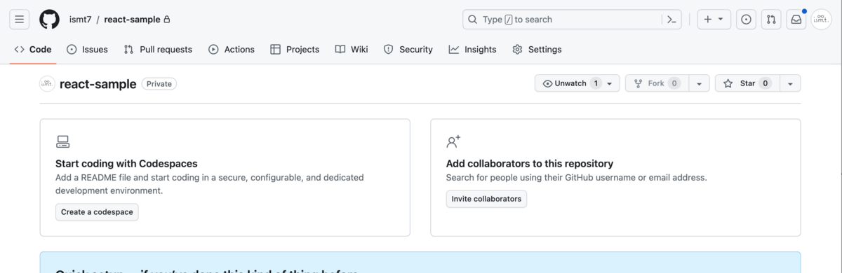Expand the Star lists dropdown arrow
Screen dimensions: 842x273
tap(790, 83)
